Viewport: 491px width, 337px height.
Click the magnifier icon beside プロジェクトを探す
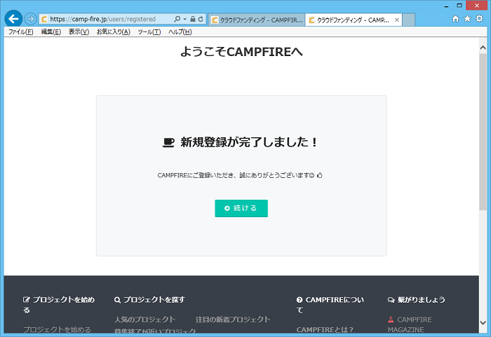117,300
